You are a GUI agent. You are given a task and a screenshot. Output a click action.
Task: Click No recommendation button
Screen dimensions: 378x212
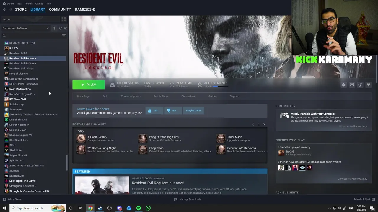pos(173,110)
